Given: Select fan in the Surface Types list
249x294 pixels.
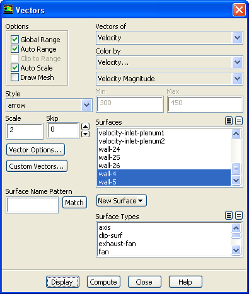Looking at the screenshot, I should pyautogui.click(x=164, y=252).
